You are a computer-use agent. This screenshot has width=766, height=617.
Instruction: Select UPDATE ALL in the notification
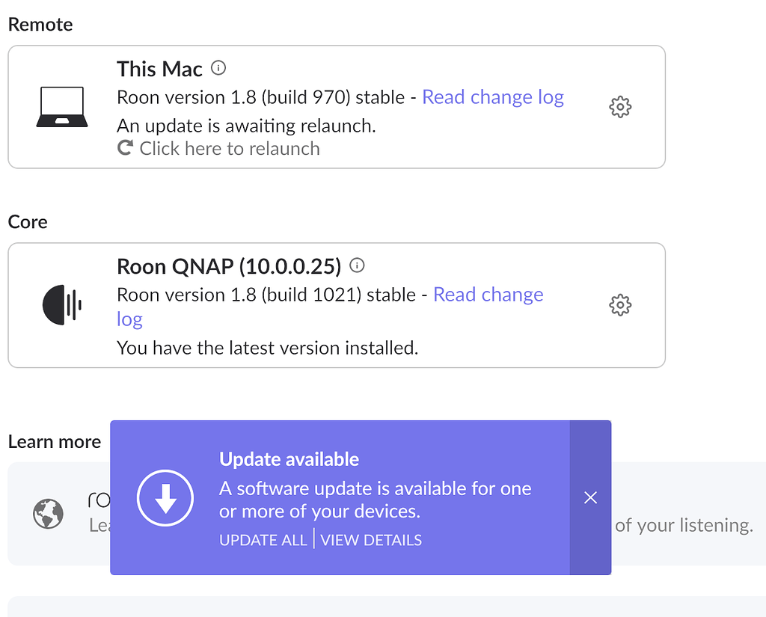[x=263, y=539]
